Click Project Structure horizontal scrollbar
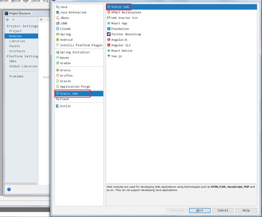 21,184
